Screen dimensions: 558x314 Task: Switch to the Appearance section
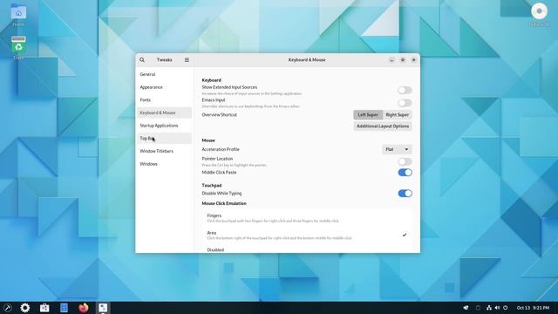click(x=165, y=87)
